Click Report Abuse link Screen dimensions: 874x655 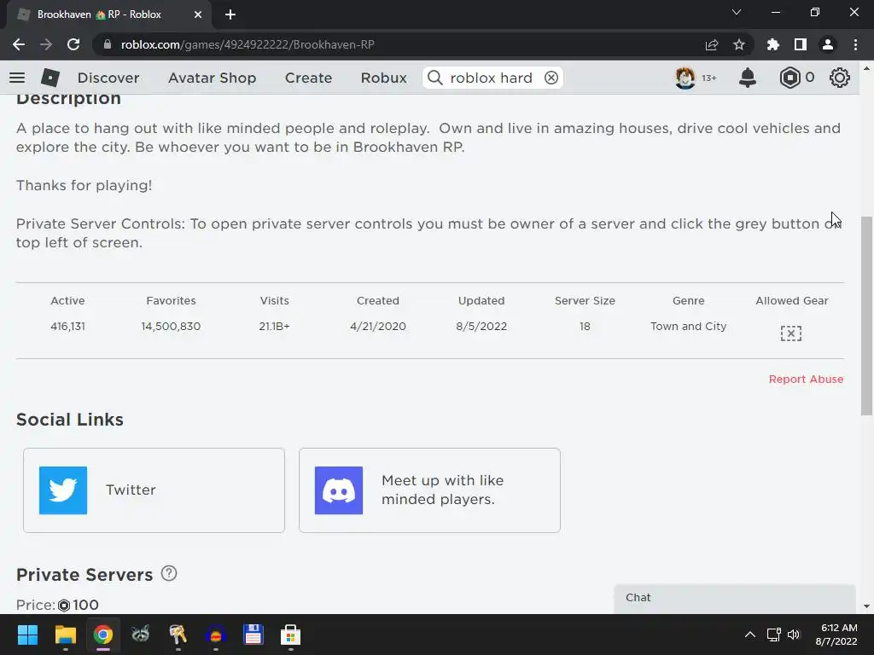click(806, 380)
